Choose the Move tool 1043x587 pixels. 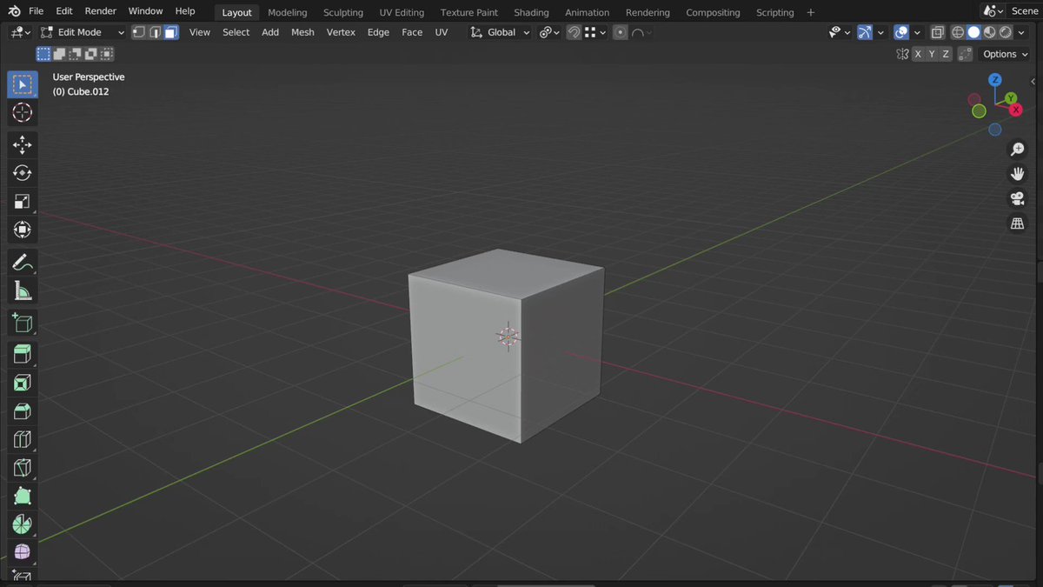pos(23,144)
